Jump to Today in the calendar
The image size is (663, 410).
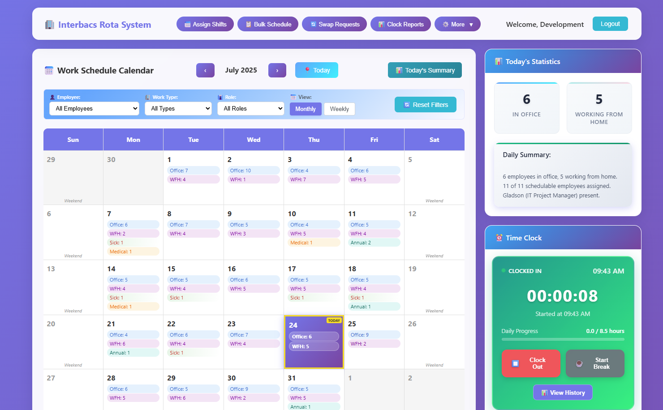click(317, 70)
